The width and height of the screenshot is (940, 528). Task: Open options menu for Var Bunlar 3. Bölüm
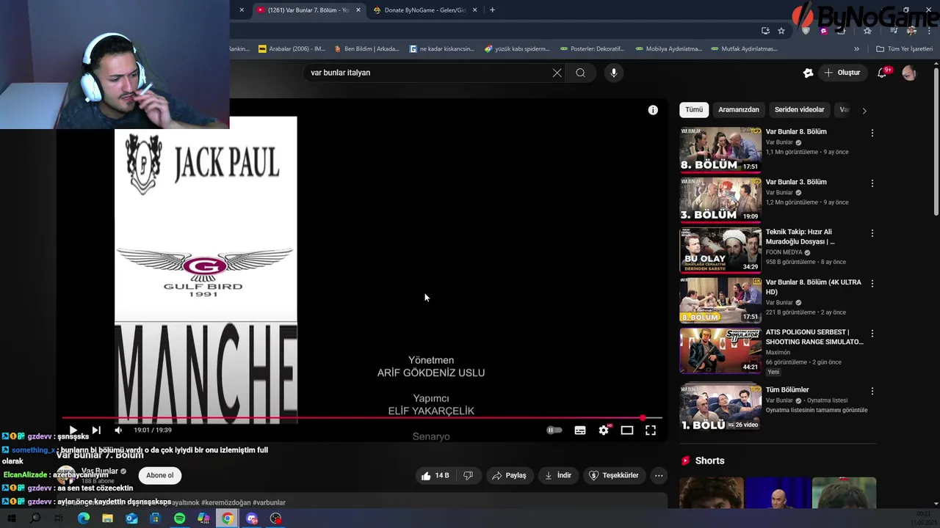point(872,183)
